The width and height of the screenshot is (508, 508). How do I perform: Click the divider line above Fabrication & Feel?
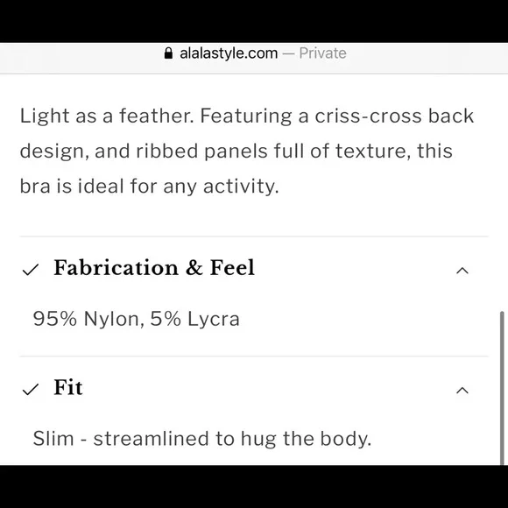(x=254, y=236)
